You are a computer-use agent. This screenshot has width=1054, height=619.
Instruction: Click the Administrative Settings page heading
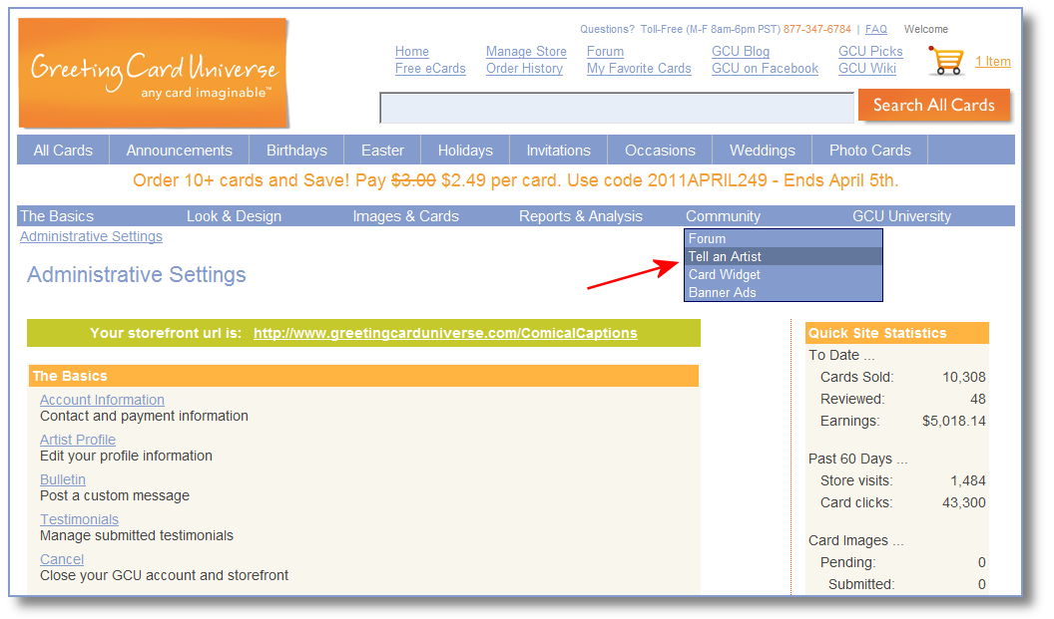[x=137, y=274]
